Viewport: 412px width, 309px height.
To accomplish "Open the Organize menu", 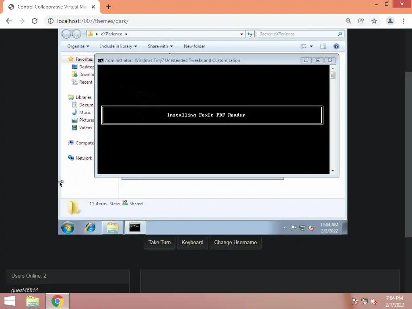I will click(78, 46).
